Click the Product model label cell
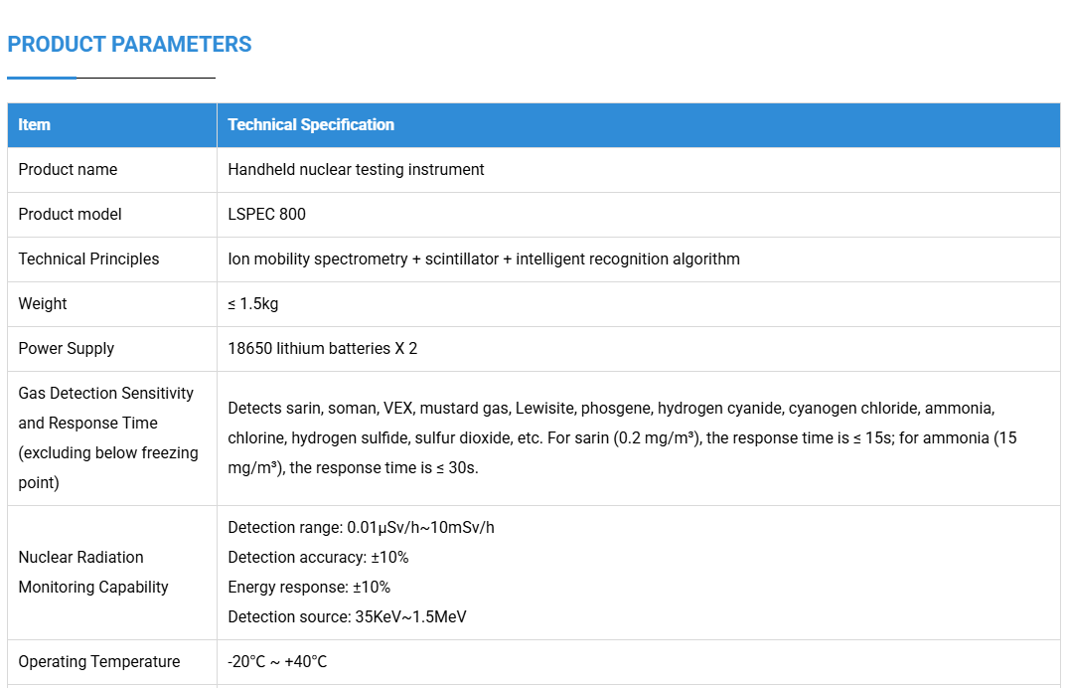Screen dimensions: 1070x688 112,215
